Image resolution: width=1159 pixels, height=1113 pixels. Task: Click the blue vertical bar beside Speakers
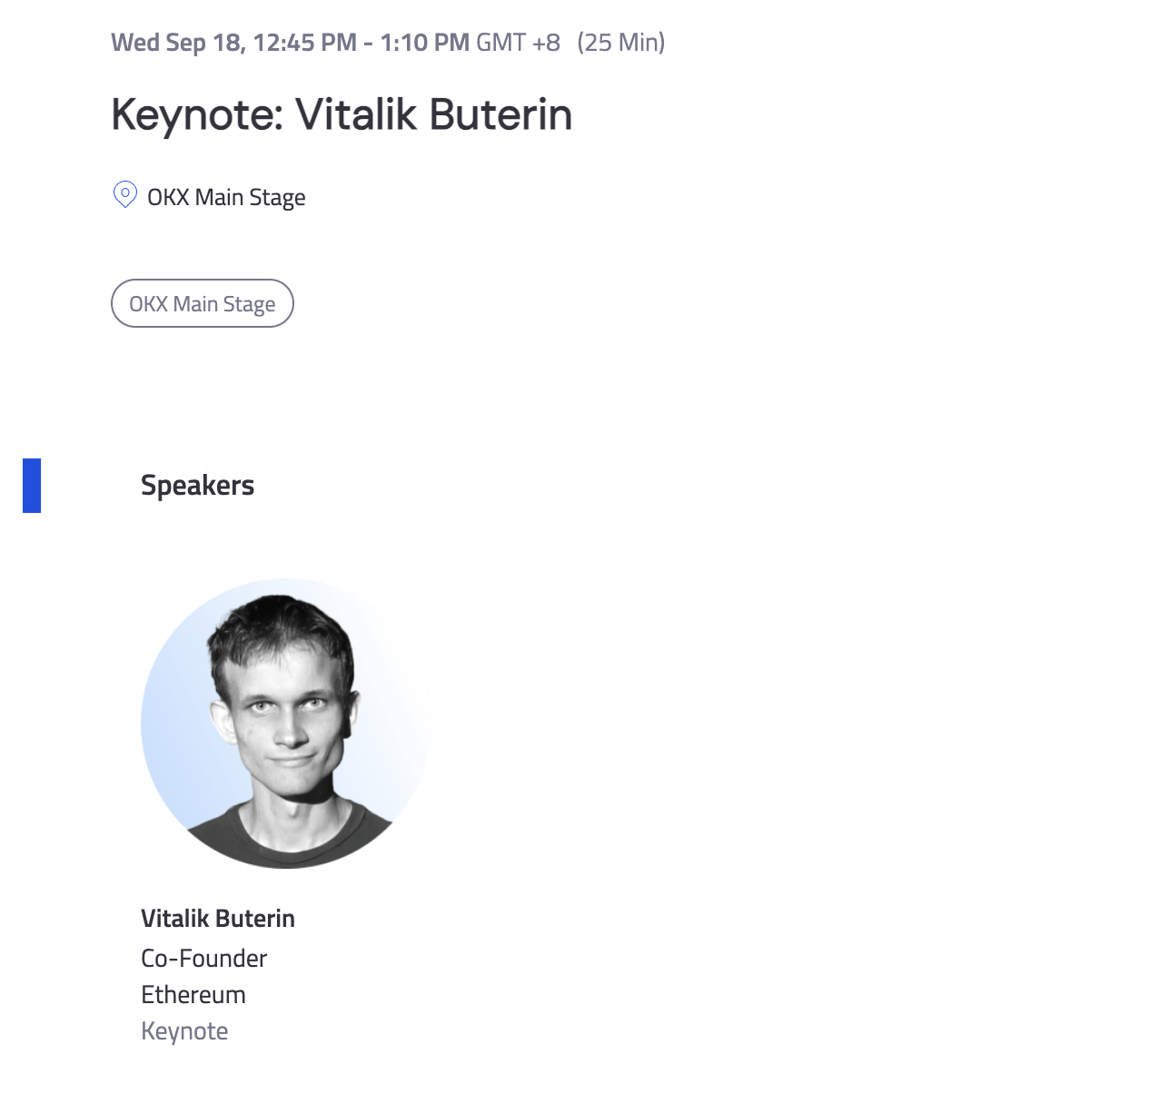pyautogui.click(x=32, y=486)
